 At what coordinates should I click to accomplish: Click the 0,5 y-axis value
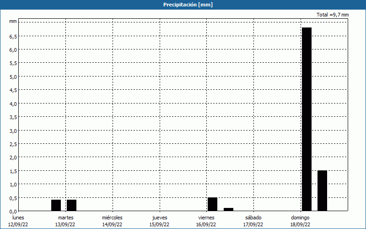point(13,198)
